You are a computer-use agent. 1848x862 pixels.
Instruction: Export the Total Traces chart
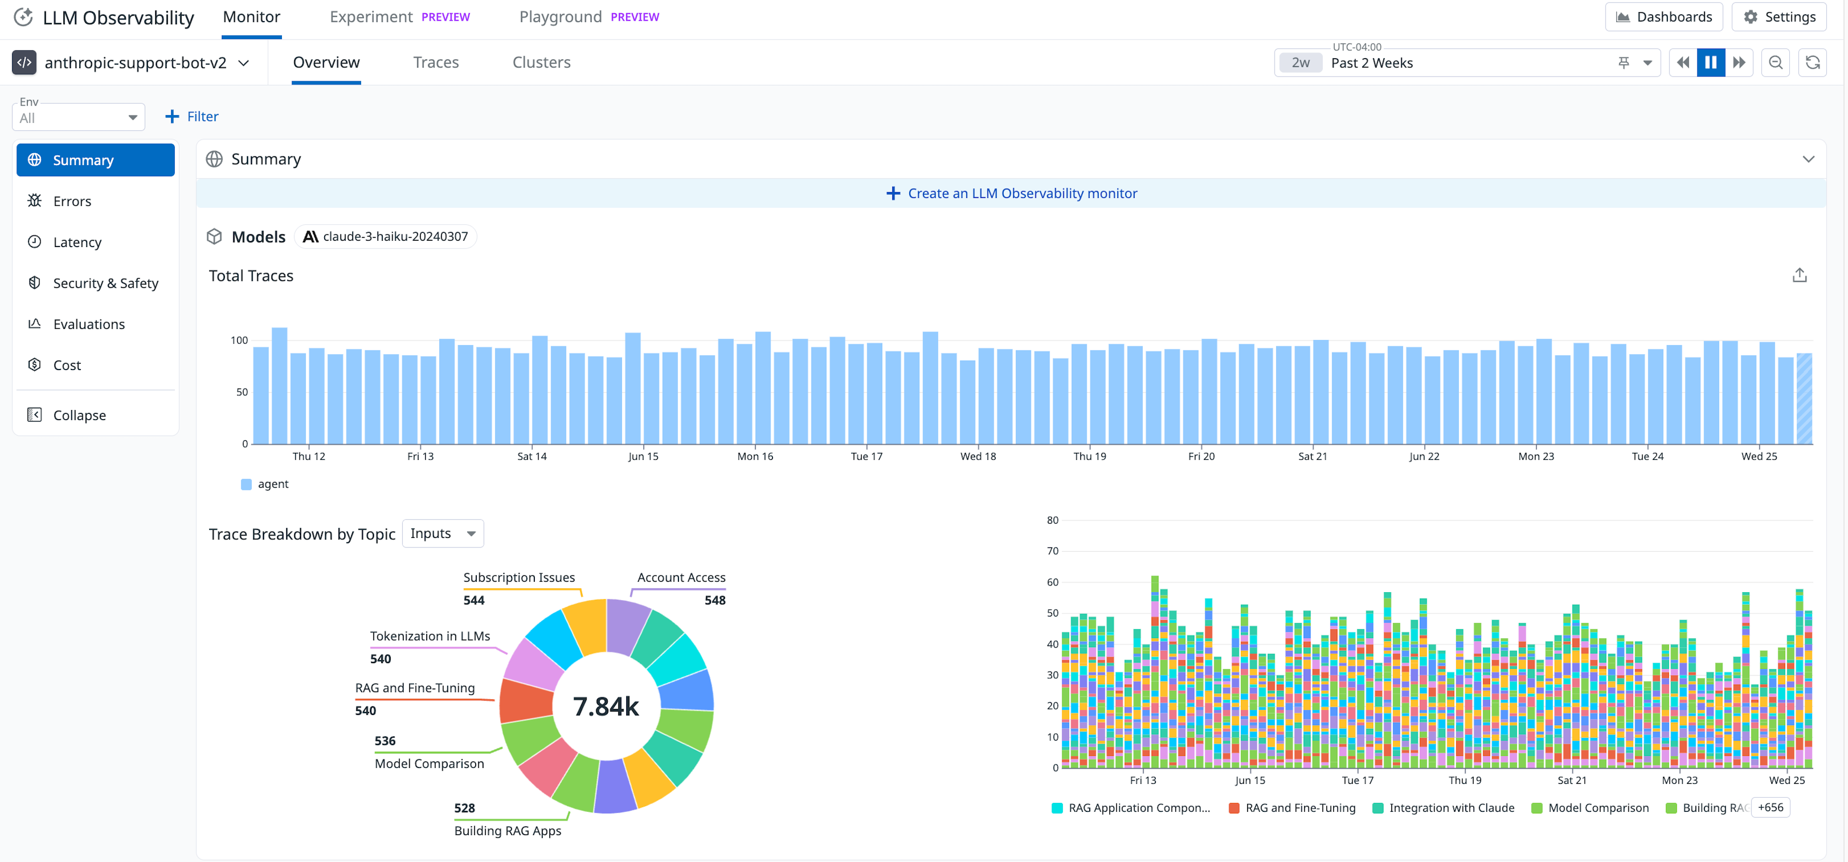click(1799, 274)
